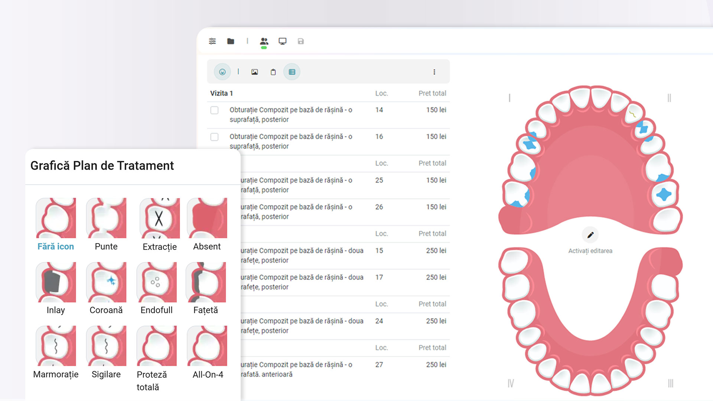This screenshot has height=401, width=713.
Task: Select the smiley face view button
Action: pyautogui.click(x=222, y=72)
